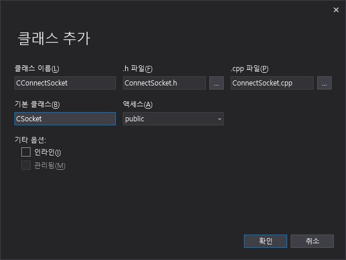Confirm with the 확인 button
This screenshot has height=260, width=346.
[265, 241]
